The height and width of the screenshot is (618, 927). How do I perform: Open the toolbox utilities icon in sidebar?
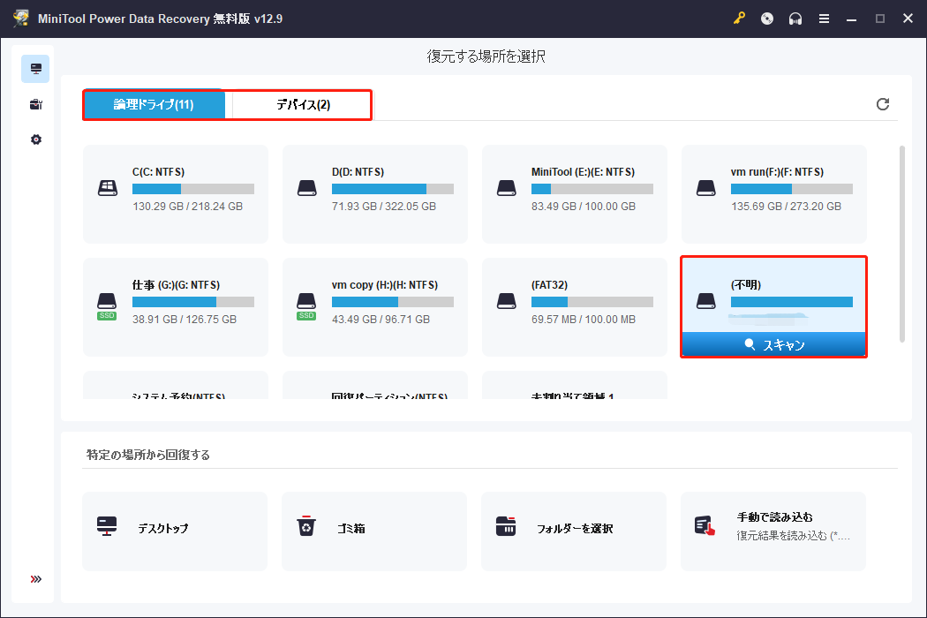point(35,105)
